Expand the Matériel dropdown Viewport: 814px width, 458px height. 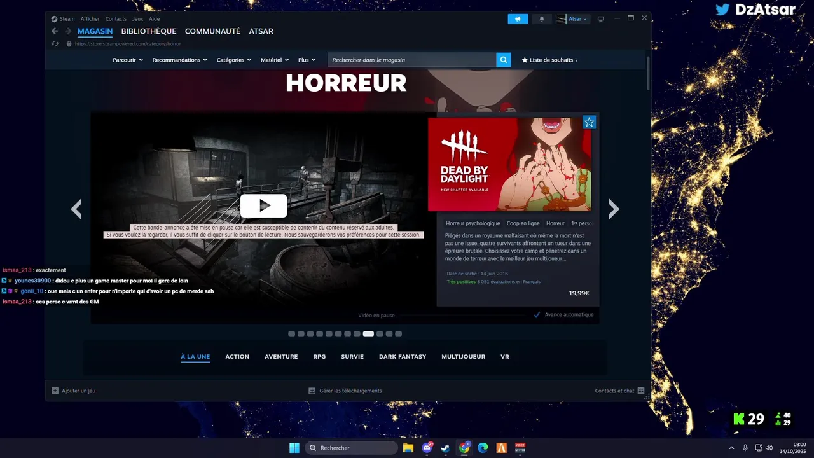point(275,60)
